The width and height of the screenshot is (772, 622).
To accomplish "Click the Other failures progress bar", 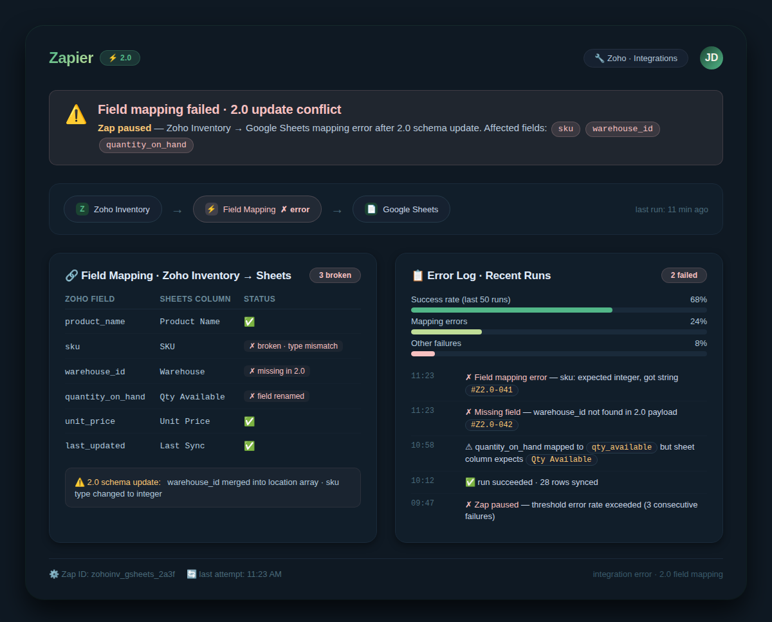I will 559,354.
